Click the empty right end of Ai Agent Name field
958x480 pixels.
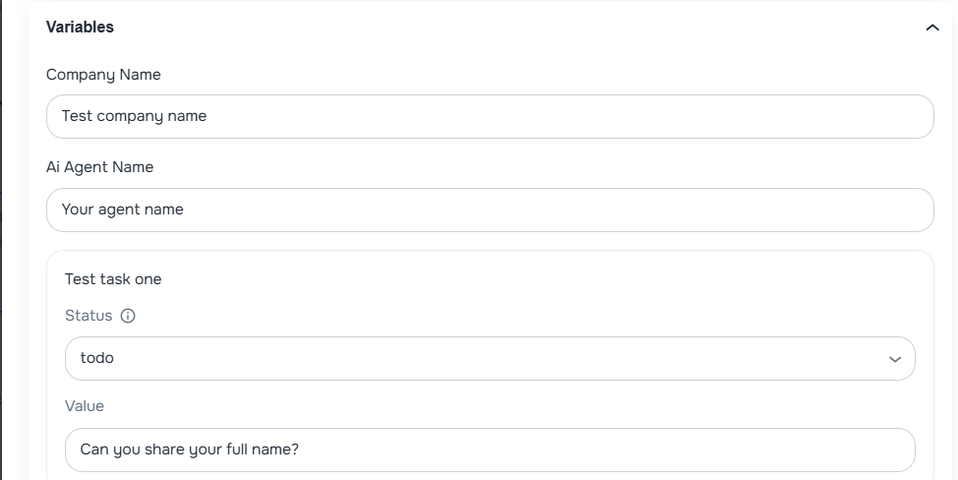pos(836,210)
